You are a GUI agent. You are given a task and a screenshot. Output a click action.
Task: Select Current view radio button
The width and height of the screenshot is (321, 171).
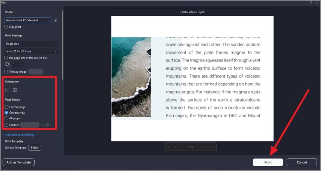6,113
